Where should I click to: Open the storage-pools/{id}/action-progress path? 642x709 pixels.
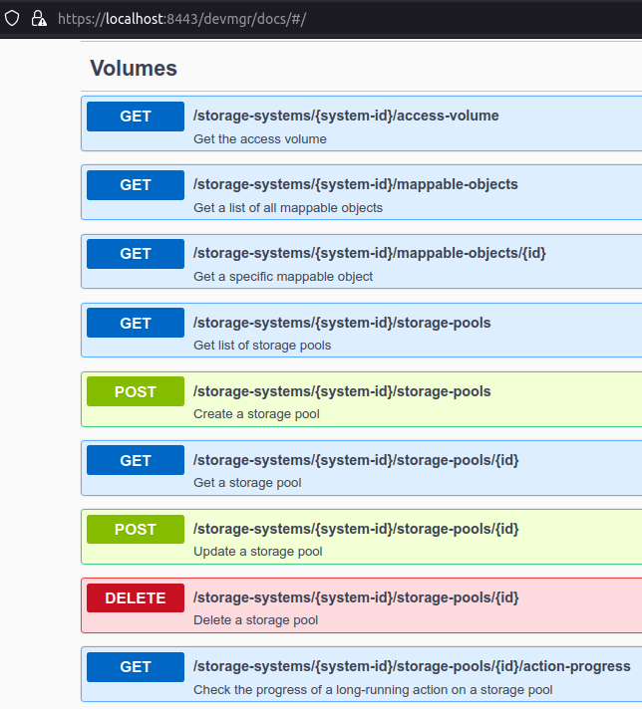click(x=412, y=666)
